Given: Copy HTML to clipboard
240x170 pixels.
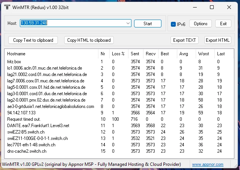Looking at the screenshot, I should coord(89,40).
